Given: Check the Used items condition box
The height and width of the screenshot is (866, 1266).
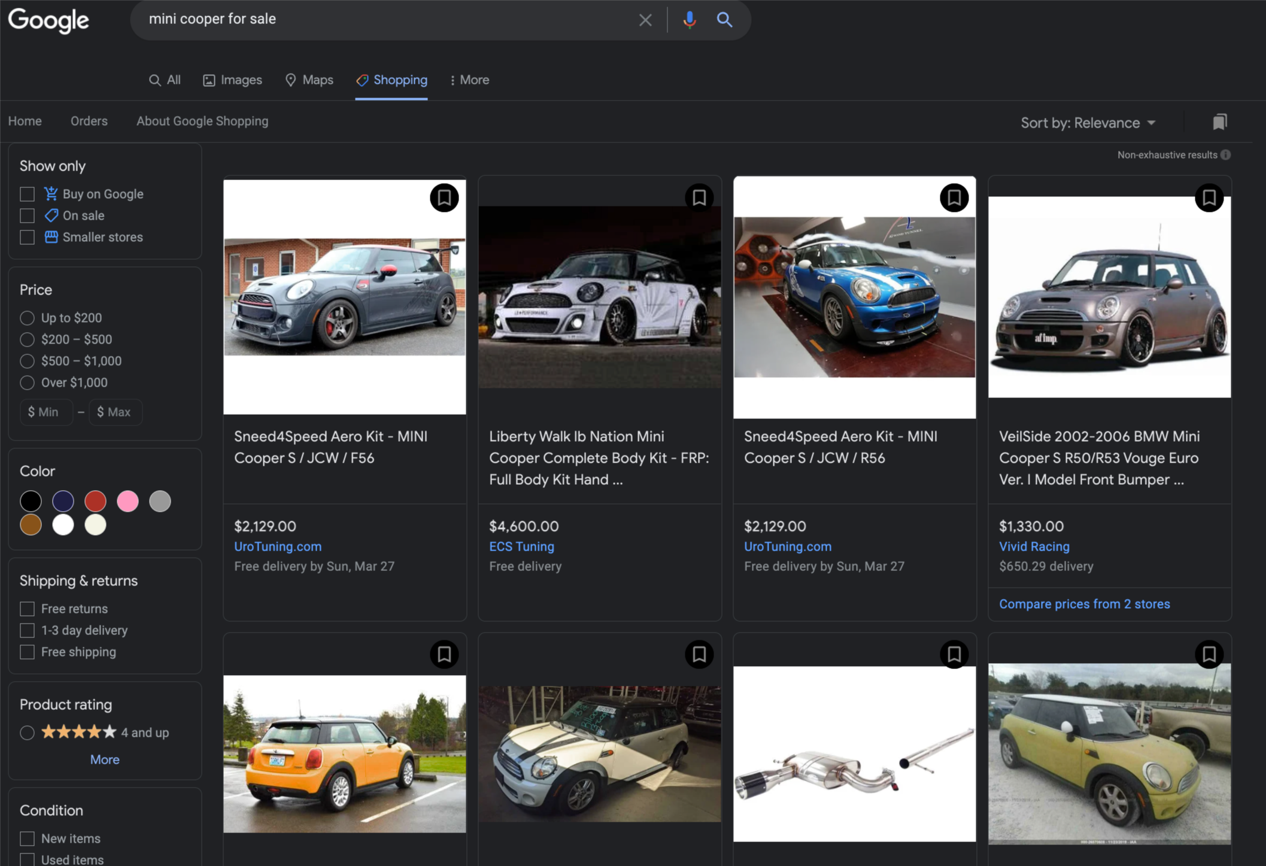Looking at the screenshot, I should pyautogui.click(x=27, y=859).
